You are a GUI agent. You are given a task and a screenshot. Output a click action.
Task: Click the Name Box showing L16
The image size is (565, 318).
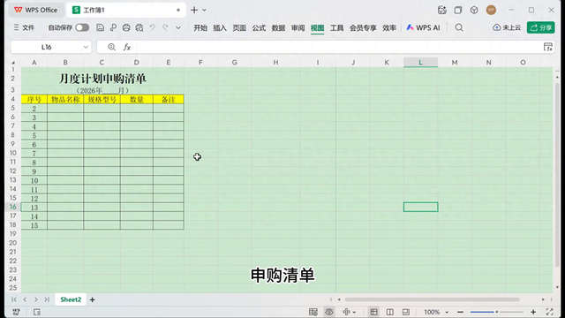[46, 47]
